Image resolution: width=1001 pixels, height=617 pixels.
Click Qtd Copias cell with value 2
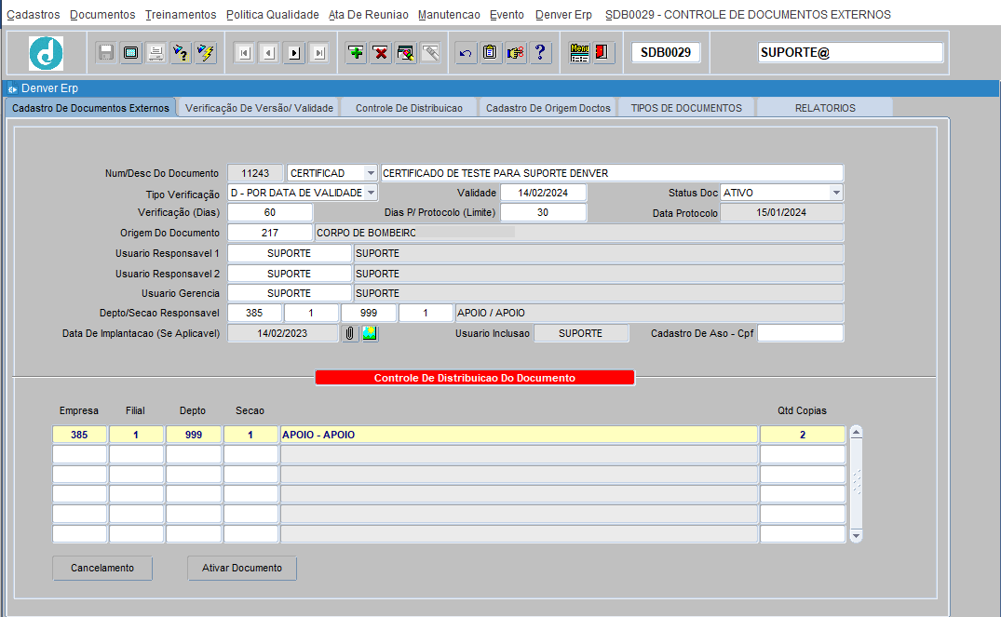(x=803, y=435)
